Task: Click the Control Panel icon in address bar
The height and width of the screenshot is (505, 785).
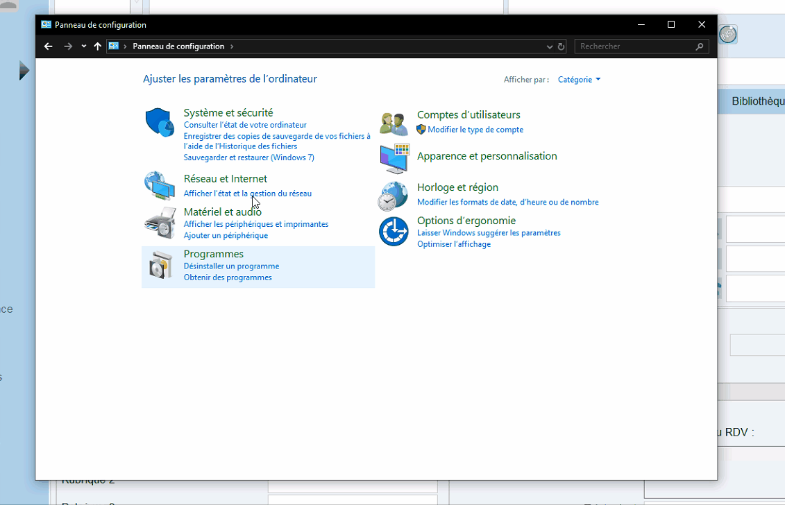Action: (114, 46)
